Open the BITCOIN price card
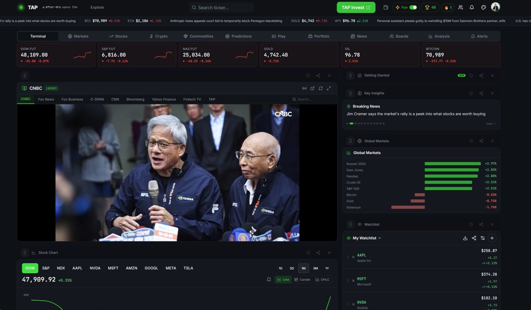The image size is (531, 310). tap(462, 55)
